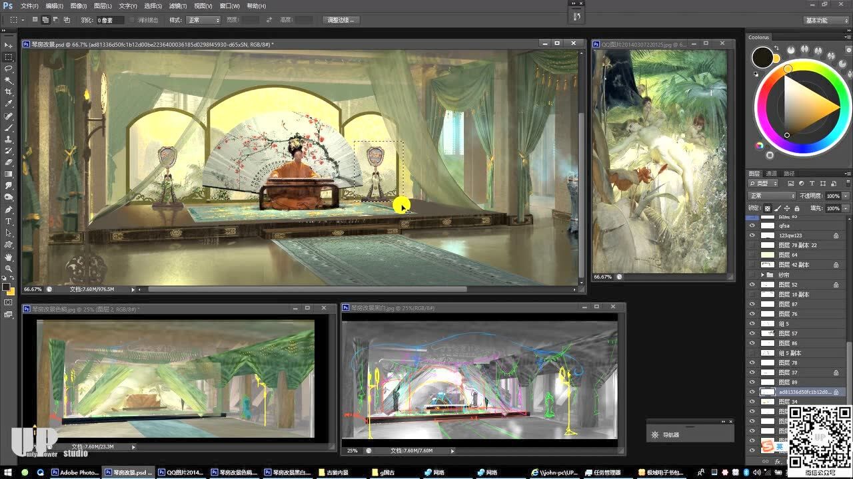This screenshot has width=853, height=479.
Task: Click the lock all icon in Layers panel
Action: tap(797, 208)
